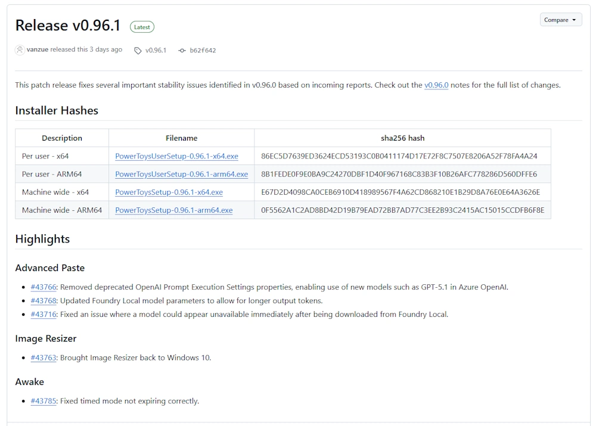Screen dimensions: 596x426
Task: Open the vanzue author profile link
Action: [38, 49]
